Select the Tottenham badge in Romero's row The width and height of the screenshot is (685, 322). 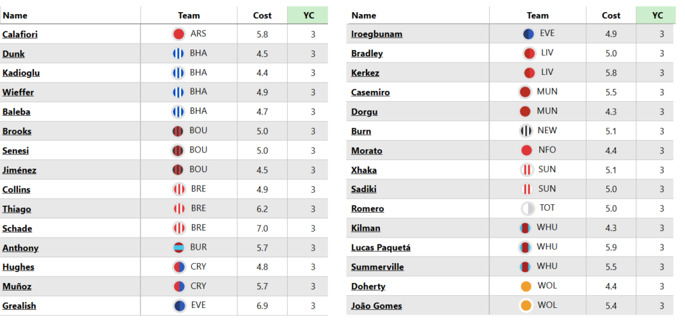(x=527, y=209)
